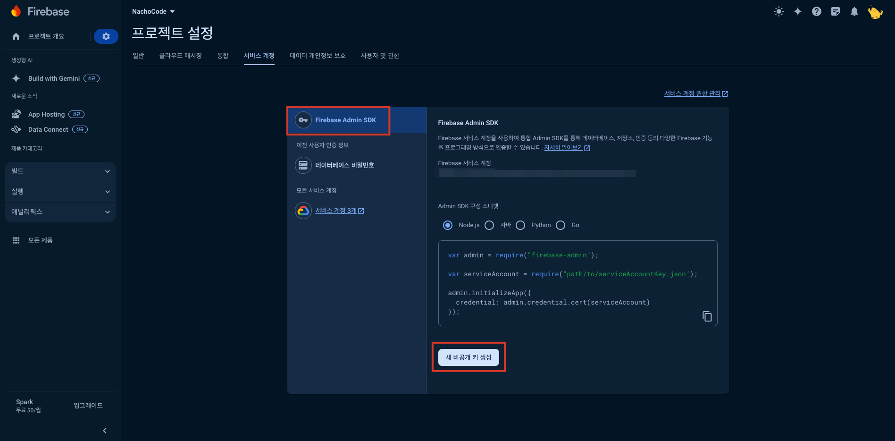Click the Firebase wordmark text
895x441 pixels.
(x=49, y=11)
